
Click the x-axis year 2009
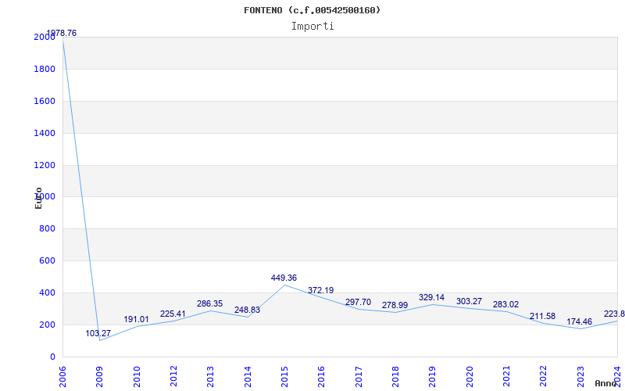pos(100,376)
